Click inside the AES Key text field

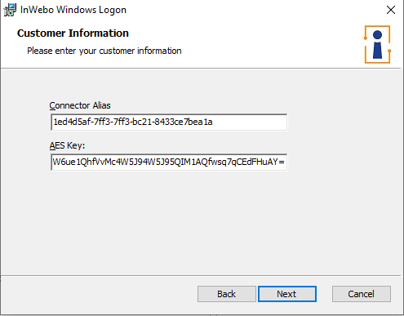coord(169,162)
